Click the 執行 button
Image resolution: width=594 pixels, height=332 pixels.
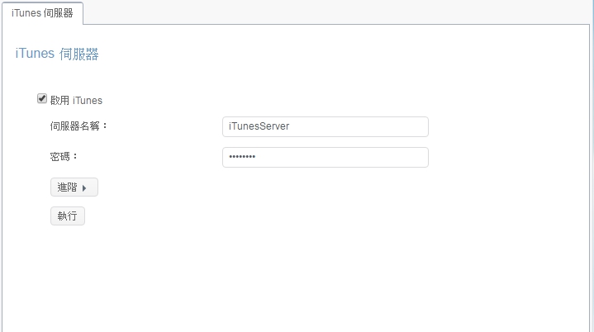[68, 216]
